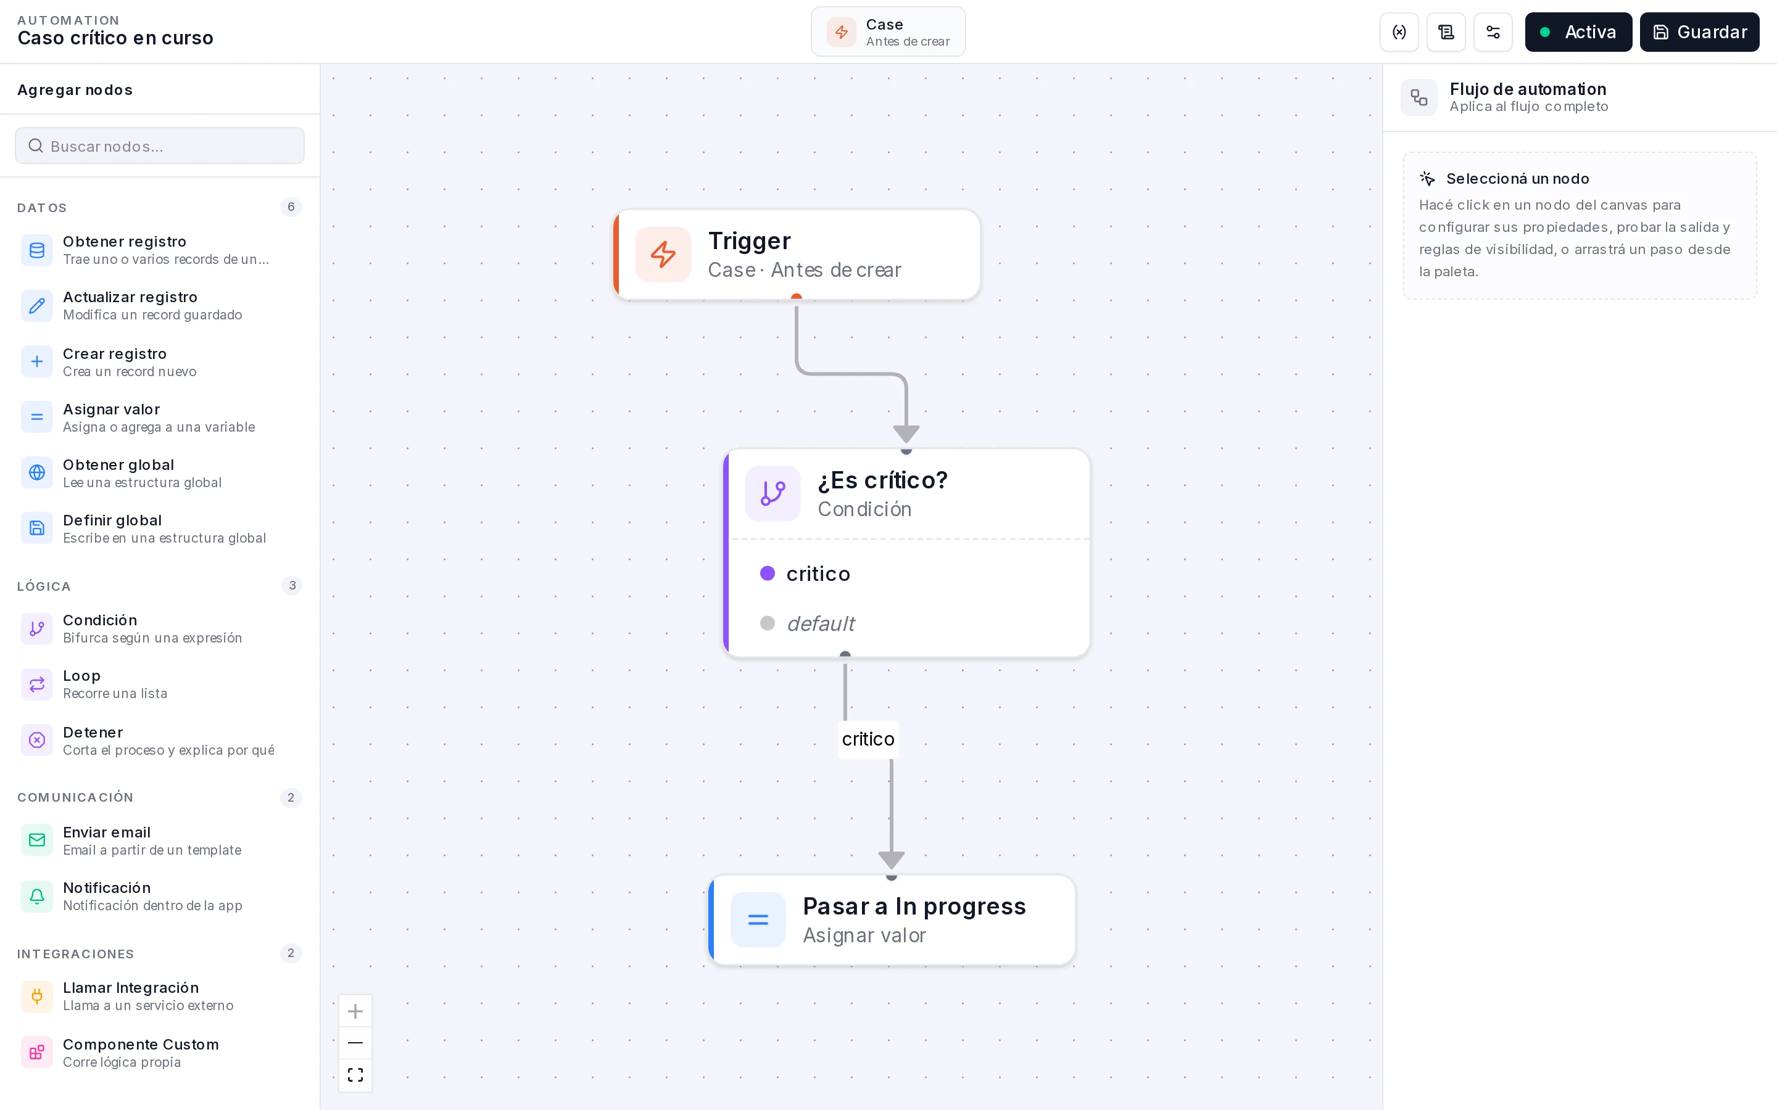The height and width of the screenshot is (1110, 1777).
Task: Select the Asignar valor equals icon in palette
Action: (x=37, y=417)
